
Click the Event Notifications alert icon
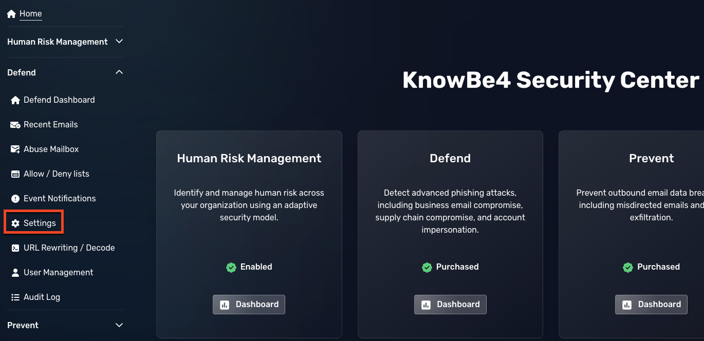(15, 198)
